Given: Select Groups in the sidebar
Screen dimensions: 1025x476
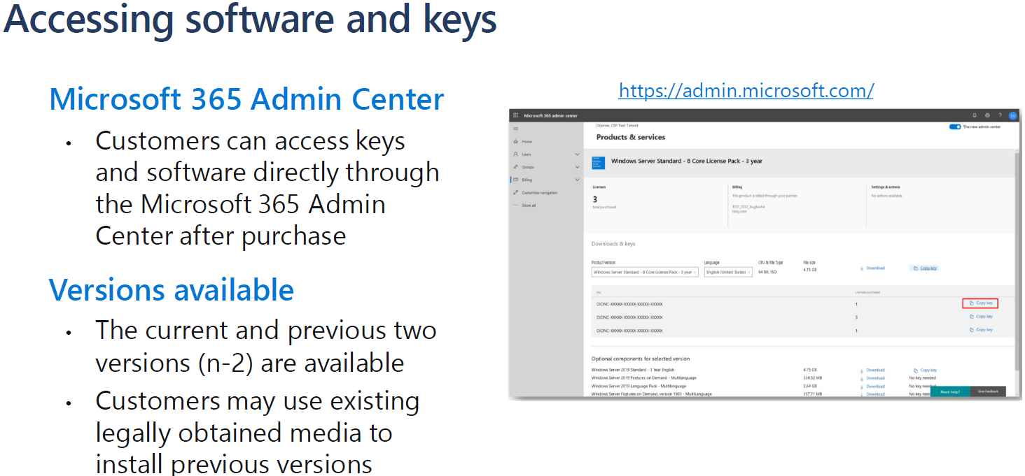Looking at the screenshot, I should (528, 167).
